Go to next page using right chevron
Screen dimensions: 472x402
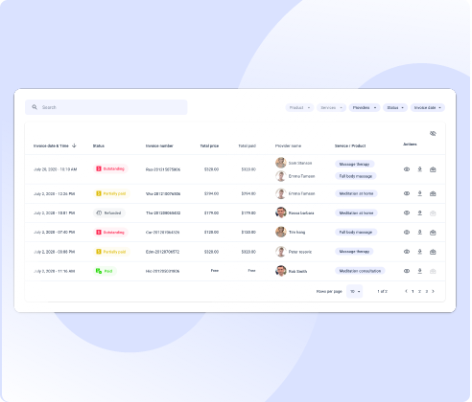coord(433,291)
